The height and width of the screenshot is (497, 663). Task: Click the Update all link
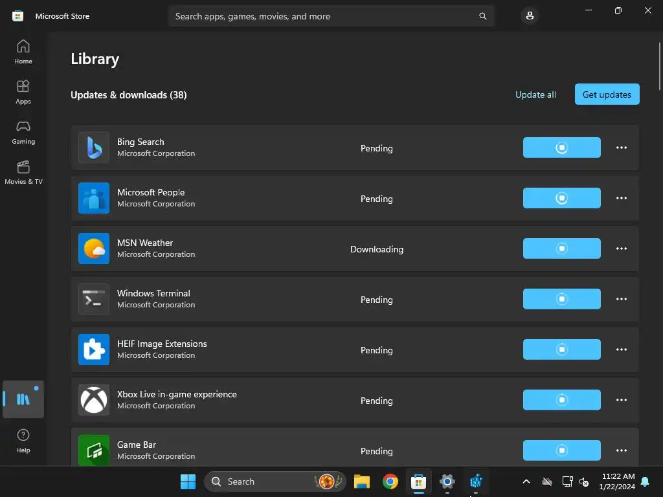535,94
